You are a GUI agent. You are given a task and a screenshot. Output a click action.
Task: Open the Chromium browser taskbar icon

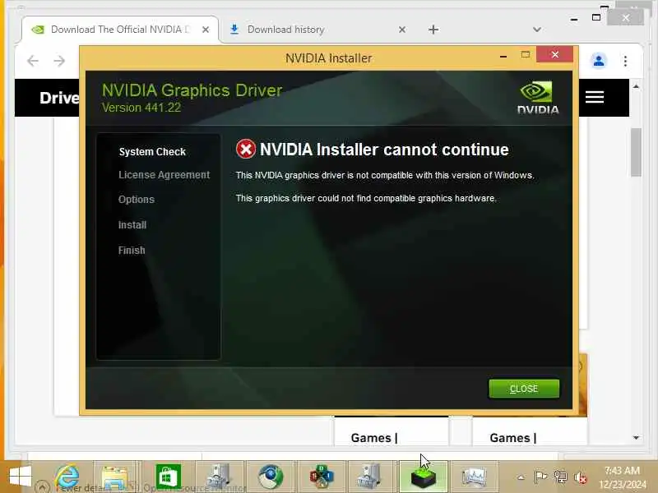tap(271, 477)
